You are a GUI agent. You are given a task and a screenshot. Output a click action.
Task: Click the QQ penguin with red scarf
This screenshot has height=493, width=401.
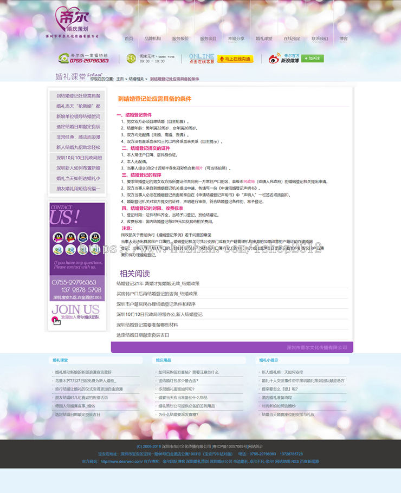pyautogui.click(x=70, y=237)
